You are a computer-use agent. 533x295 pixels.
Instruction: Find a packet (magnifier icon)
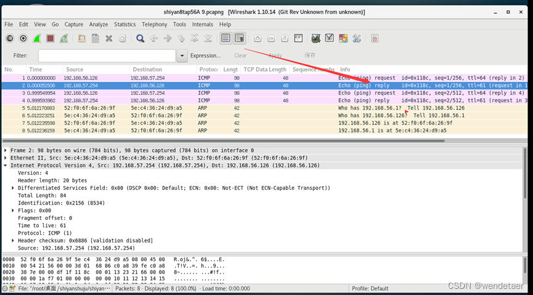pyautogui.click(x=140, y=38)
